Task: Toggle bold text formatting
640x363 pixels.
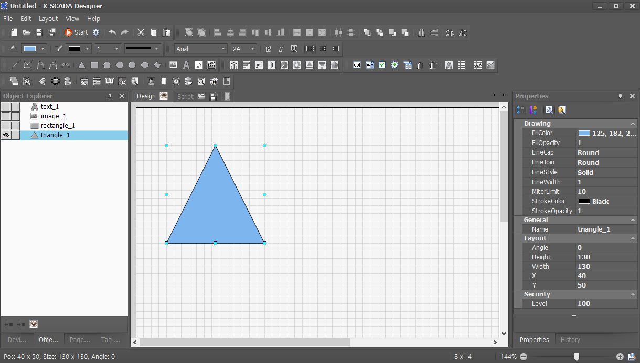Action: 269,49
